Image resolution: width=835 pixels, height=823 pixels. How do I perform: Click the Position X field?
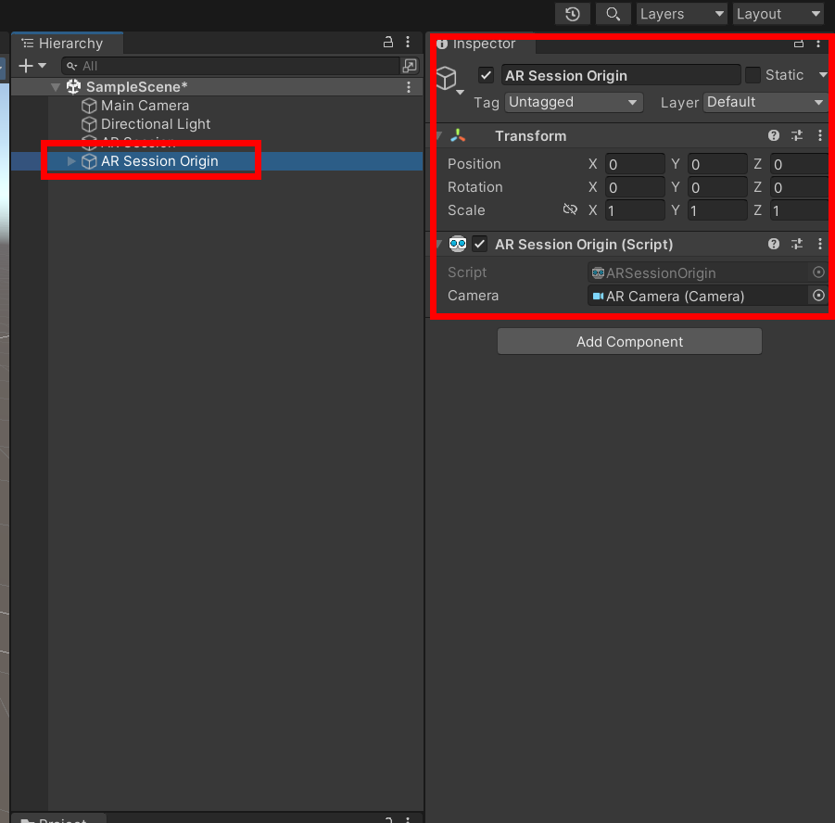click(635, 164)
